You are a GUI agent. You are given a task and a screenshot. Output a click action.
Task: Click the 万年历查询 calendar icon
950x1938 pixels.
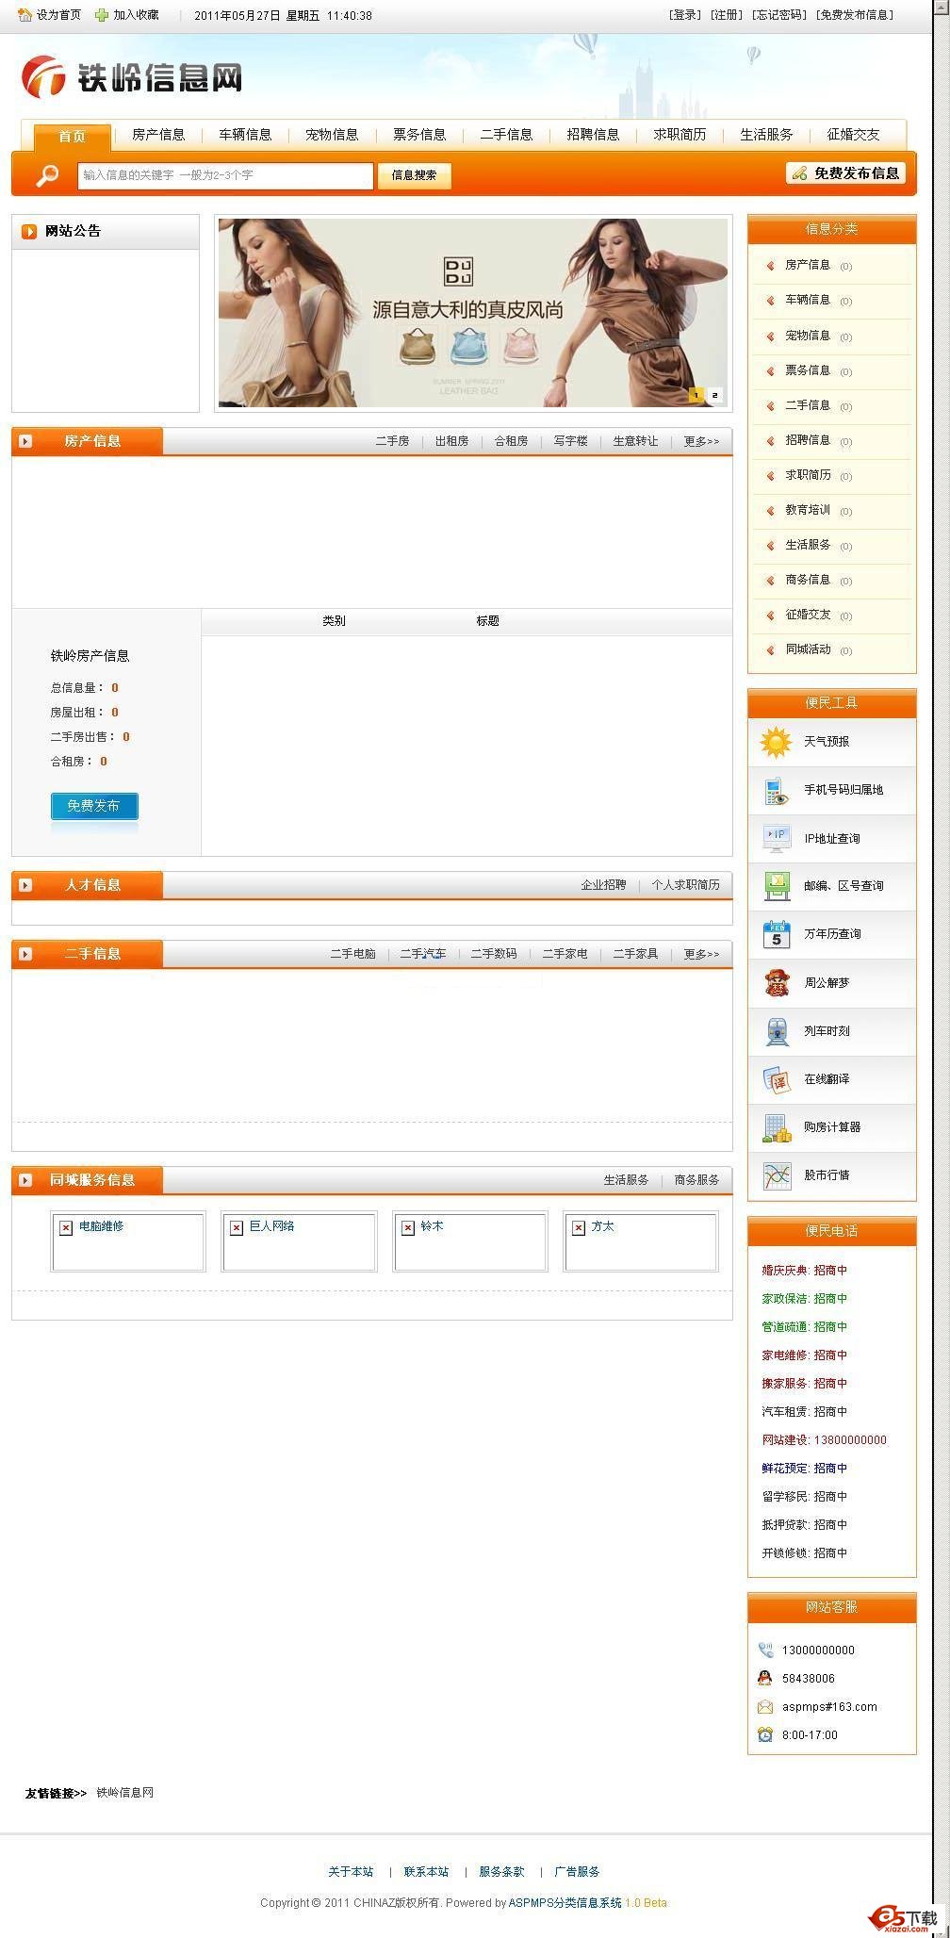(776, 934)
